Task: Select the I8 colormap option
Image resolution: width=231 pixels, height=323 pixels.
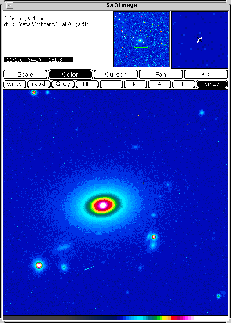Action: [135, 84]
